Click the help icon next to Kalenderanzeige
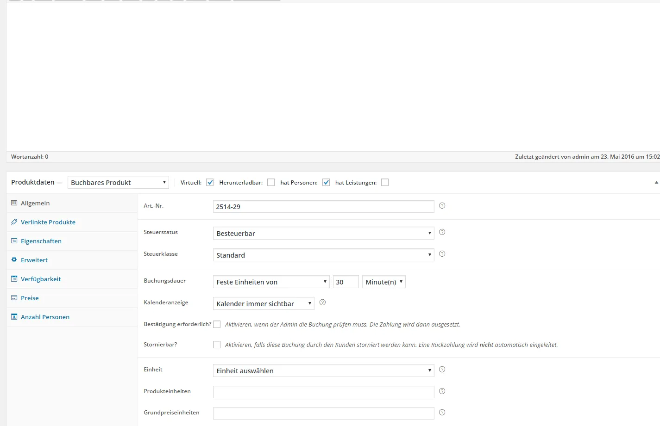This screenshot has height=426, width=660. click(x=323, y=303)
